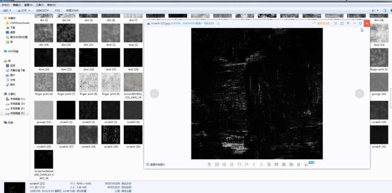Print image using printer icon
This screenshot has width=392, height=193.
pos(276,164)
